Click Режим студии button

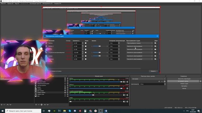[x=184, y=83]
